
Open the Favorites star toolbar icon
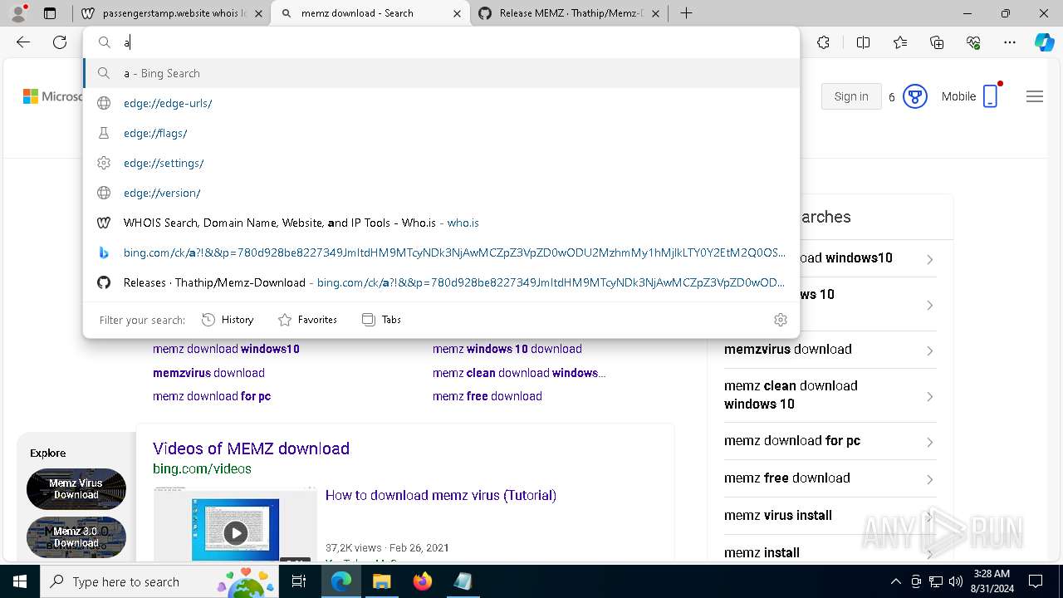tap(900, 42)
